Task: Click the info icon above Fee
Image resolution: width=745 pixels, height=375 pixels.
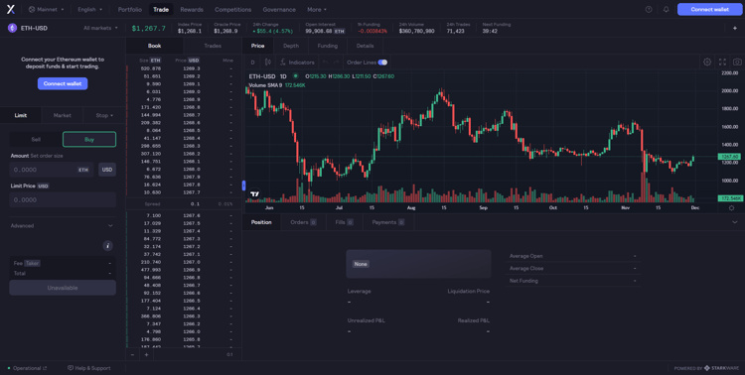Action: click(108, 246)
